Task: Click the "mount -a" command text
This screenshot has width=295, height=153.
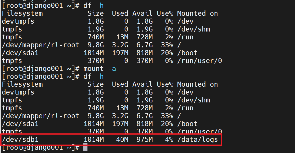Action: pos(99,69)
